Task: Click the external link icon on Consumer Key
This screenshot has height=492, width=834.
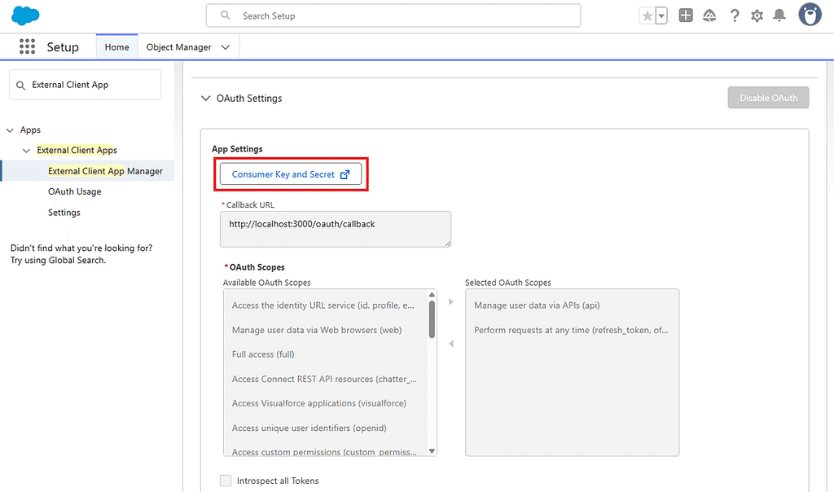Action: 345,174
